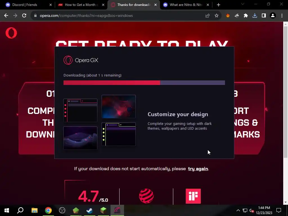Open Chrome three-dot menu
This screenshot has width=288, height=216.
tap(282, 16)
